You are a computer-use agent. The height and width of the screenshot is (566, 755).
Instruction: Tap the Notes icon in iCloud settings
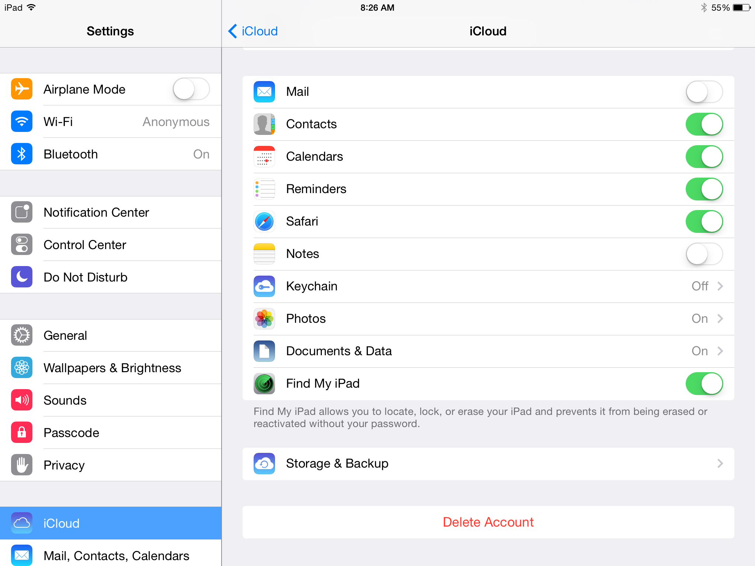pos(265,253)
